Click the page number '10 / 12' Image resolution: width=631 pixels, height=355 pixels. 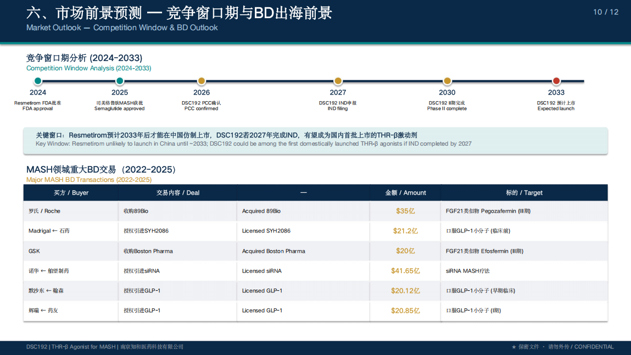(x=606, y=12)
